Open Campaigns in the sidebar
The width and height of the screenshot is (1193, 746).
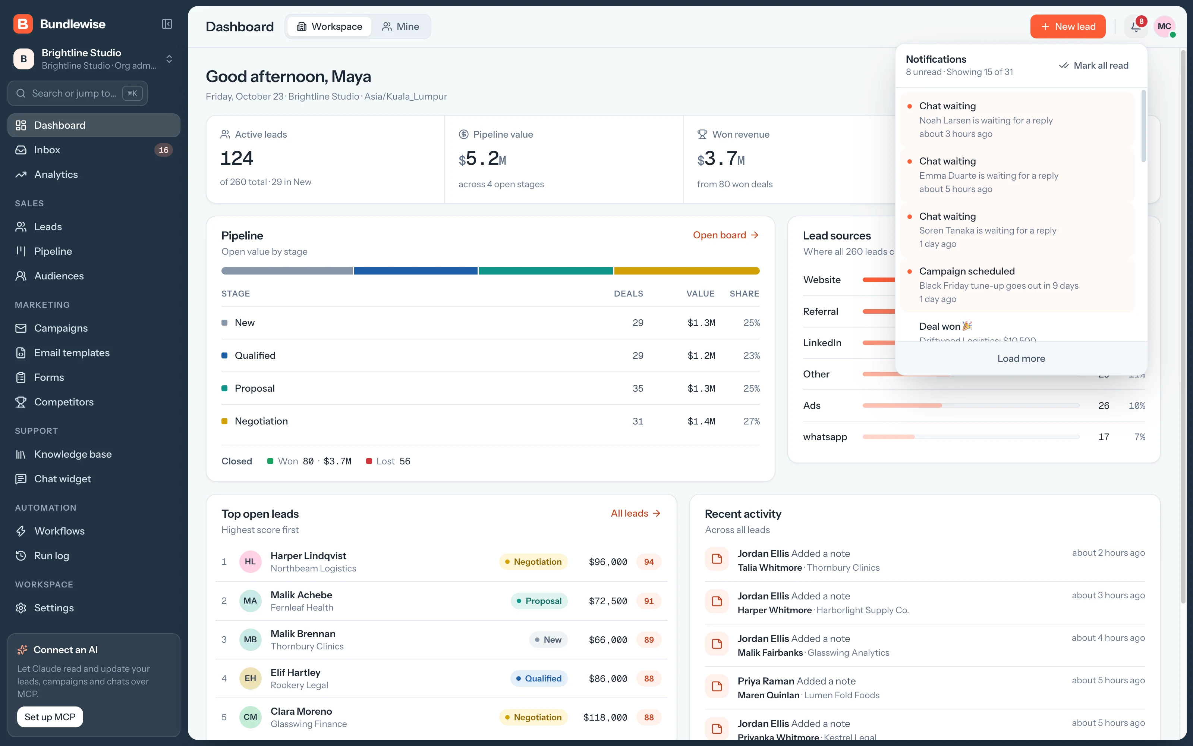point(94,329)
